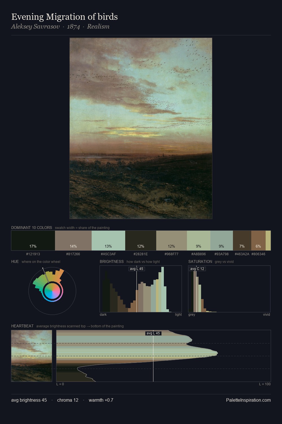Click the hex code label "#93A798"
The height and width of the screenshot is (424, 282).
[x=222, y=254]
